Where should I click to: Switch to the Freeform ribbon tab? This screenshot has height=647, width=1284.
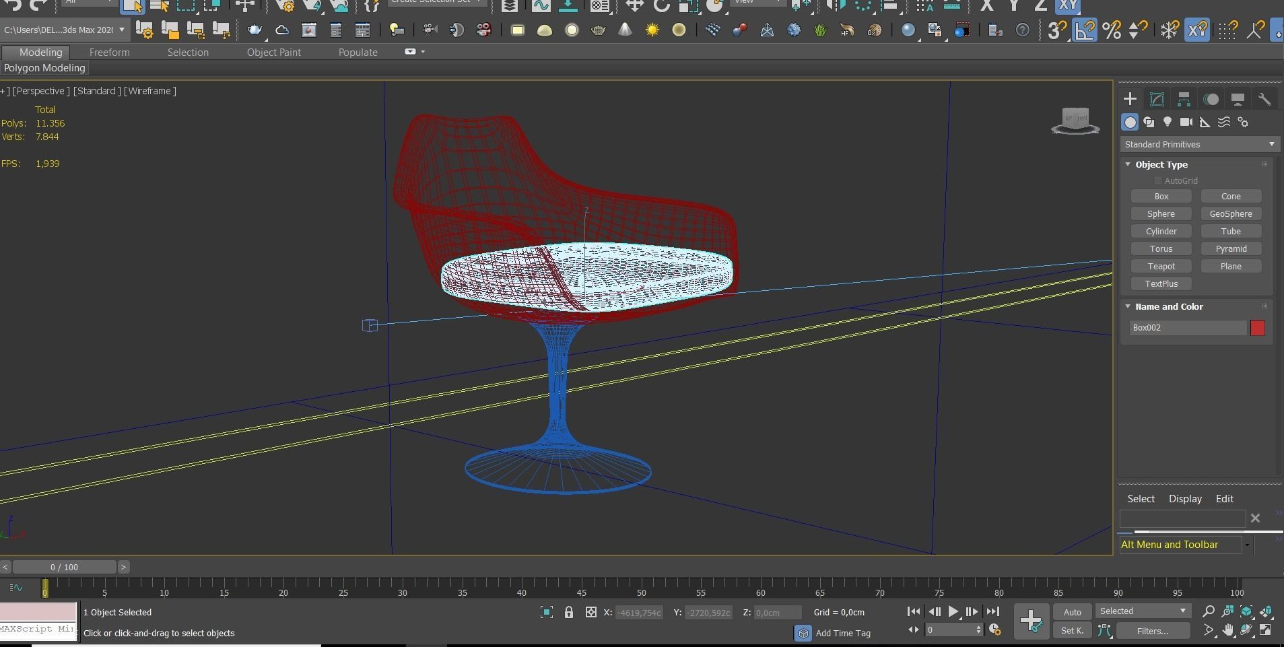pos(109,52)
